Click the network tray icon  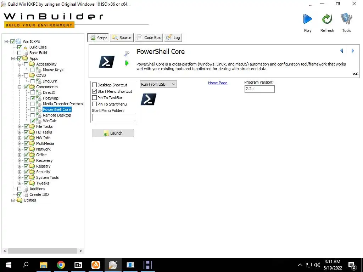point(309,265)
